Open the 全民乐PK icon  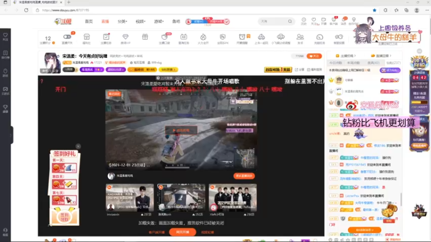pos(223,38)
